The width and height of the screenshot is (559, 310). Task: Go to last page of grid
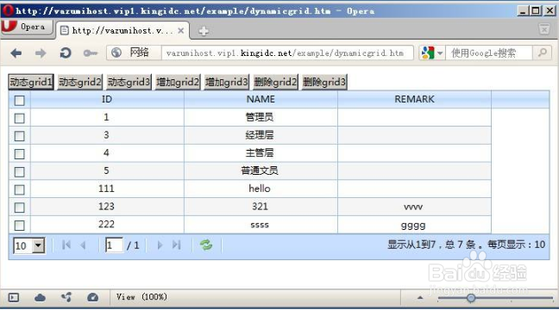[177, 245]
